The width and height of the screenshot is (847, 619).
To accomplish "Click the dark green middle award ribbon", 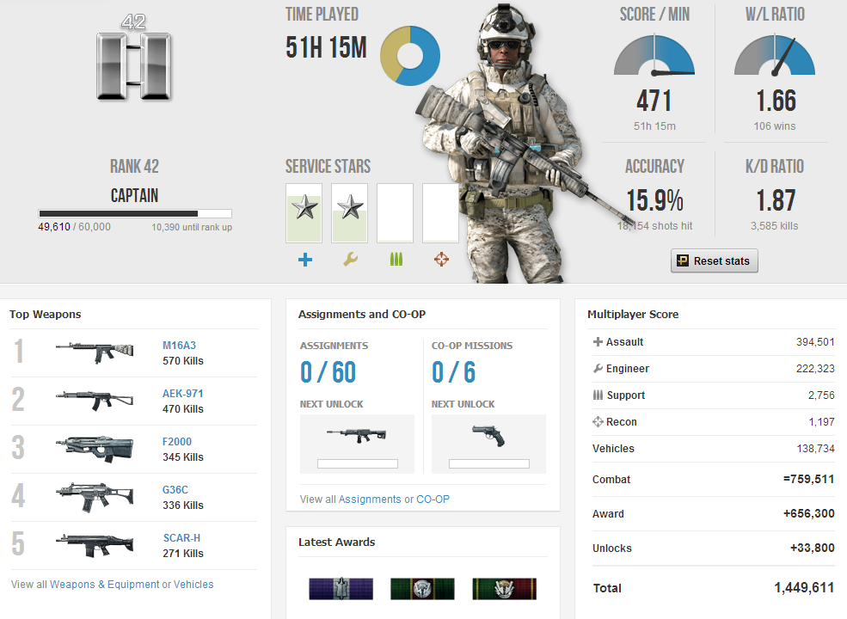I will coord(422,589).
